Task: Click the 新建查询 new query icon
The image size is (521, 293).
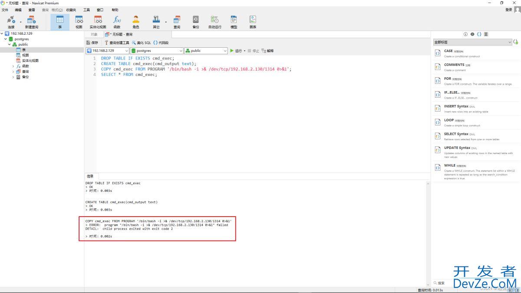Action: point(32,22)
